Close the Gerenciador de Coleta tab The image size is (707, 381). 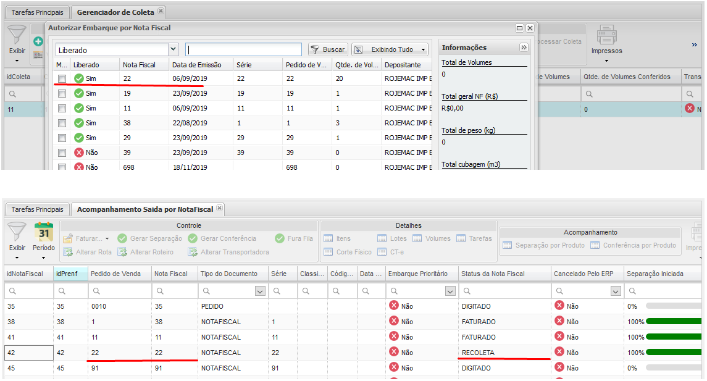click(161, 11)
